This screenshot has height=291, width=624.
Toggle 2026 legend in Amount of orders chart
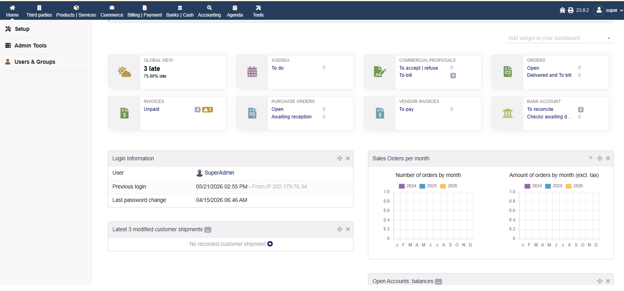(574, 186)
